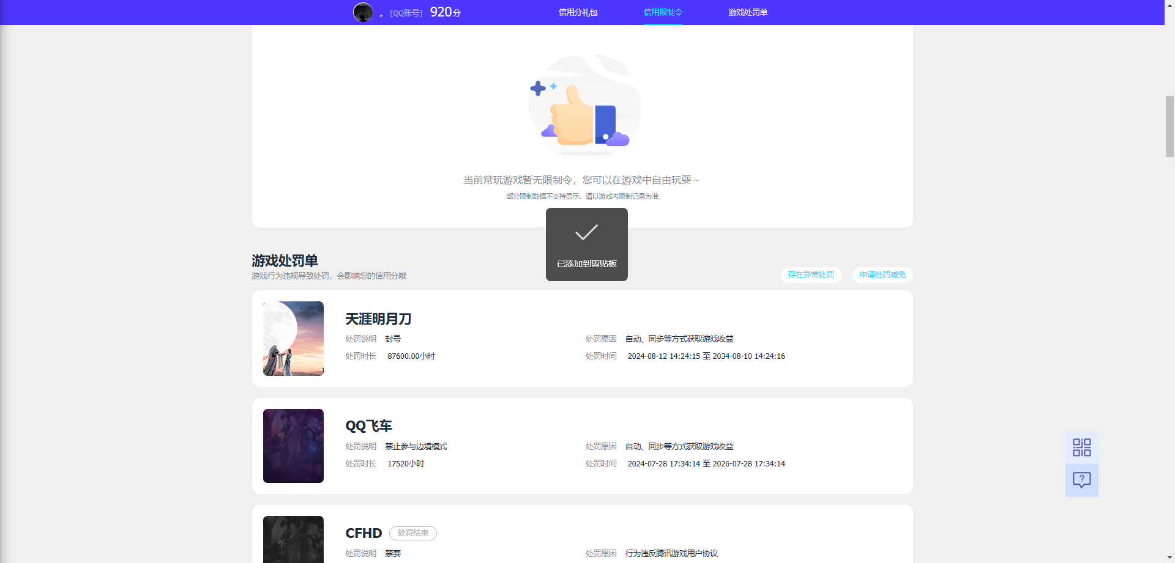
Task: Click the 封号 penalty description for 天涯明月刀
Action: [393, 339]
